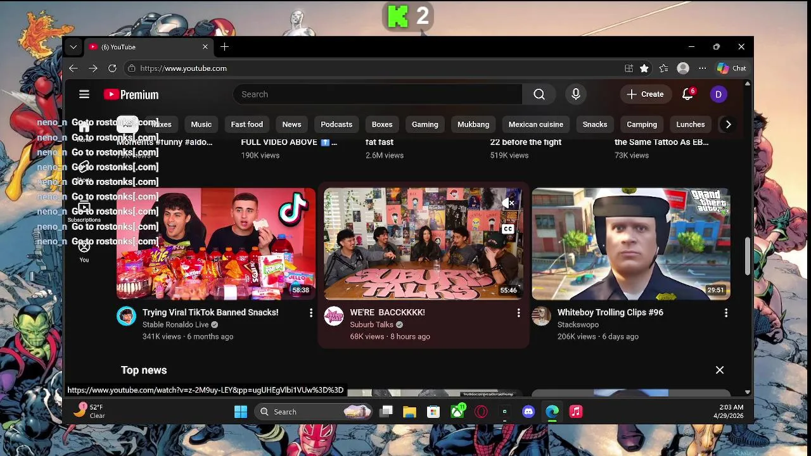
Task: Open the purple D account avatar
Action: pyautogui.click(x=718, y=94)
